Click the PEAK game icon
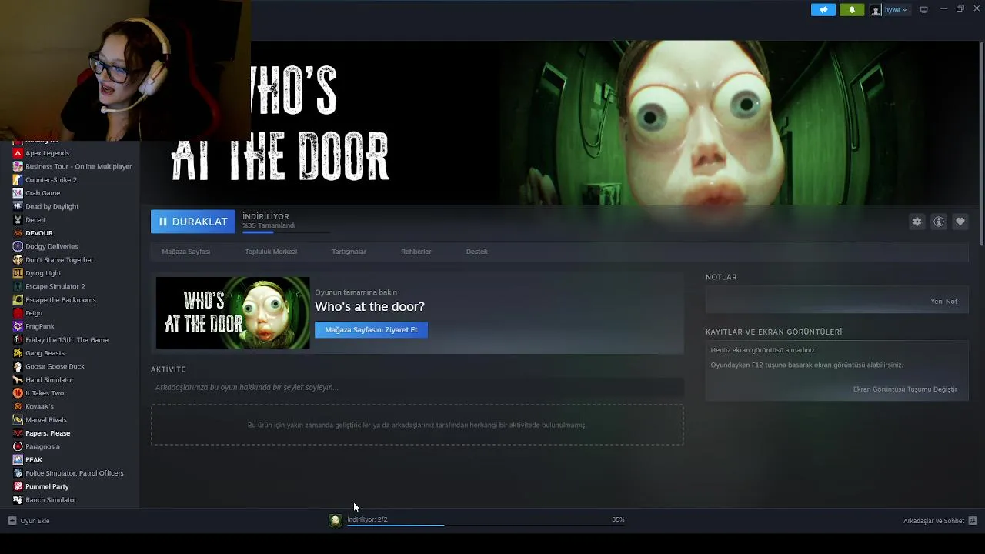The height and width of the screenshot is (554, 985). pos(18,460)
